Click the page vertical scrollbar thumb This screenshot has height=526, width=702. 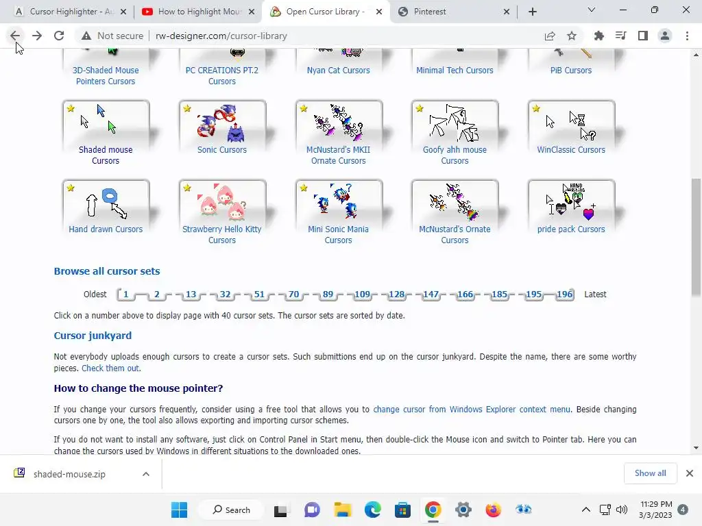696,237
